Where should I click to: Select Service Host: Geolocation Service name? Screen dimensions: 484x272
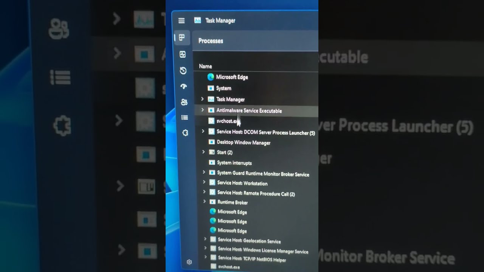249,241
